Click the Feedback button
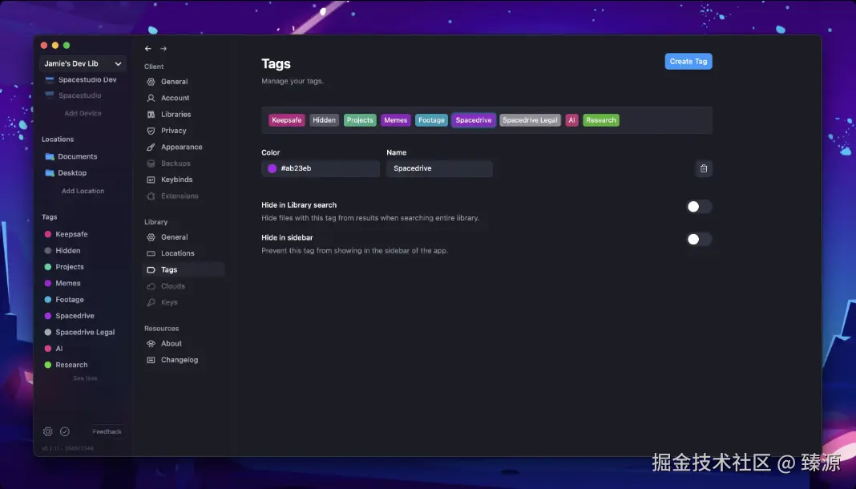Screen dimensions: 856x489 (x=107, y=432)
